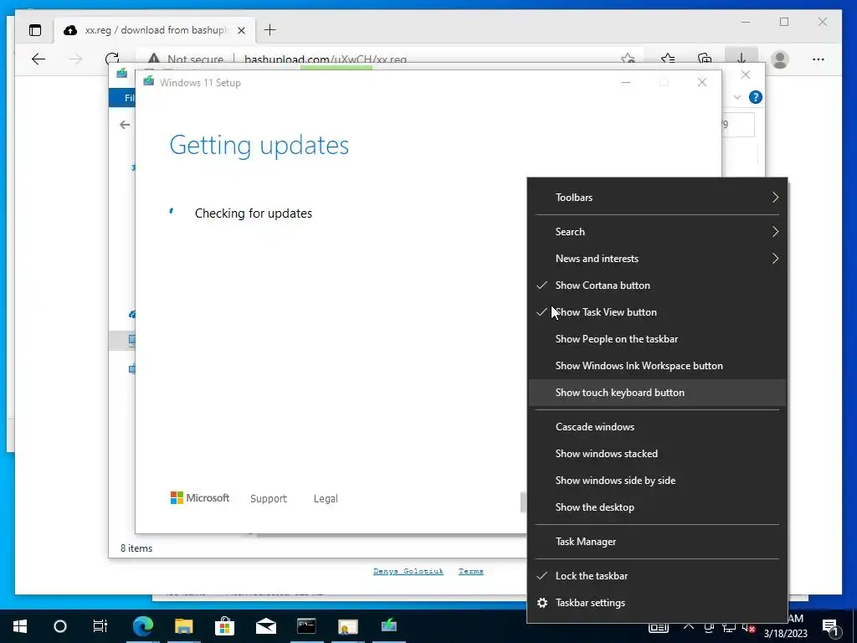The width and height of the screenshot is (857, 643).
Task: Click the Not secure warning icon
Action: 154,59
